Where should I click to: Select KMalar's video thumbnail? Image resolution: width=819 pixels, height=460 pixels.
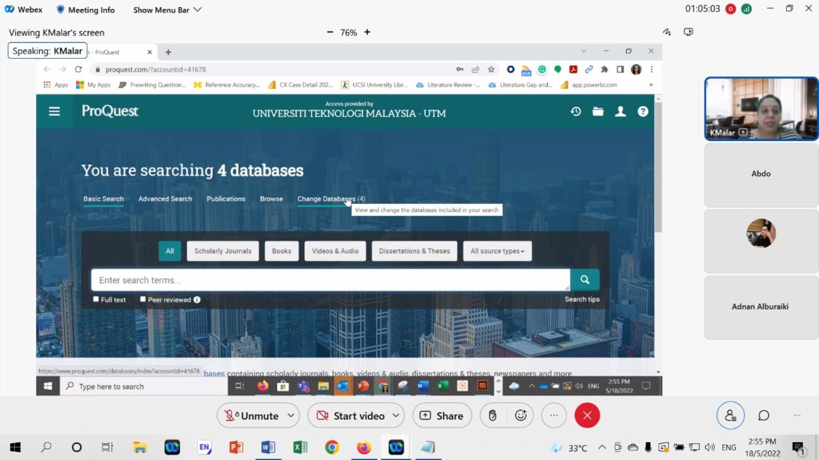[x=761, y=109]
